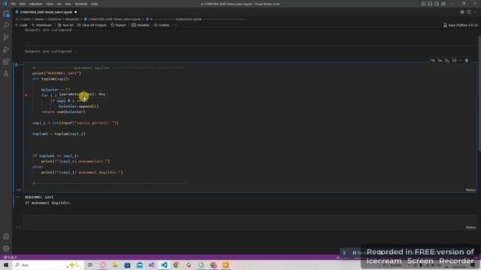
Task: Open the purple Visual Studio taskbar icon
Action: pos(152,265)
